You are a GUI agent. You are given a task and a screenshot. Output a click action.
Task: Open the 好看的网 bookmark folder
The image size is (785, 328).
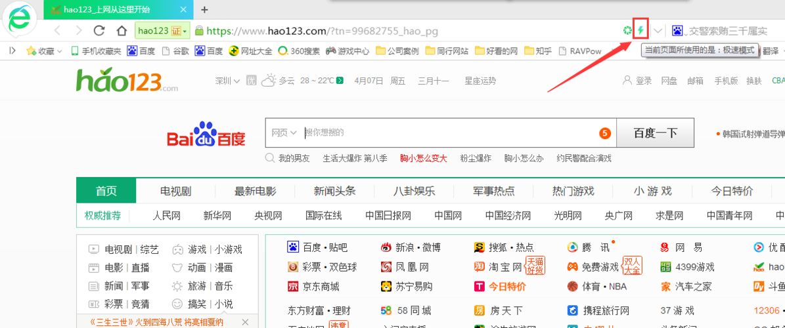click(497, 51)
